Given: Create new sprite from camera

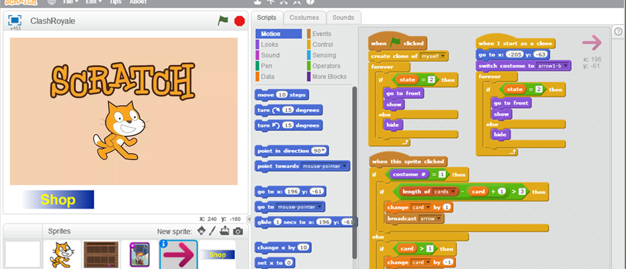Looking at the screenshot, I should (x=238, y=231).
